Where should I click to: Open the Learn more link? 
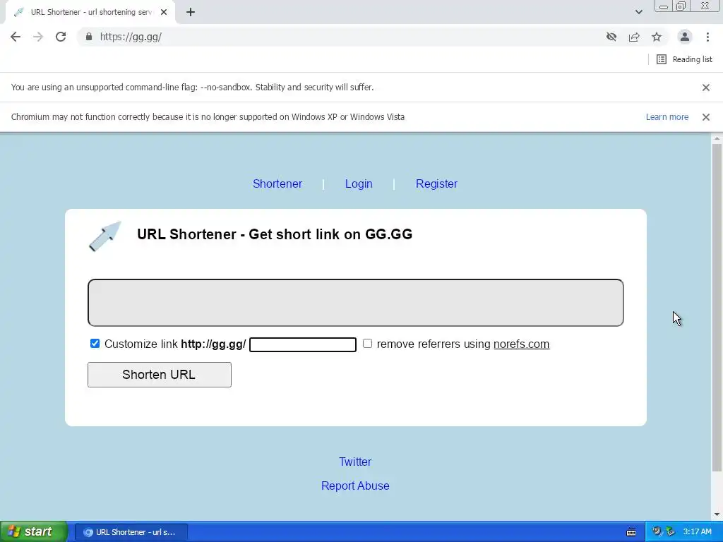pos(667,117)
